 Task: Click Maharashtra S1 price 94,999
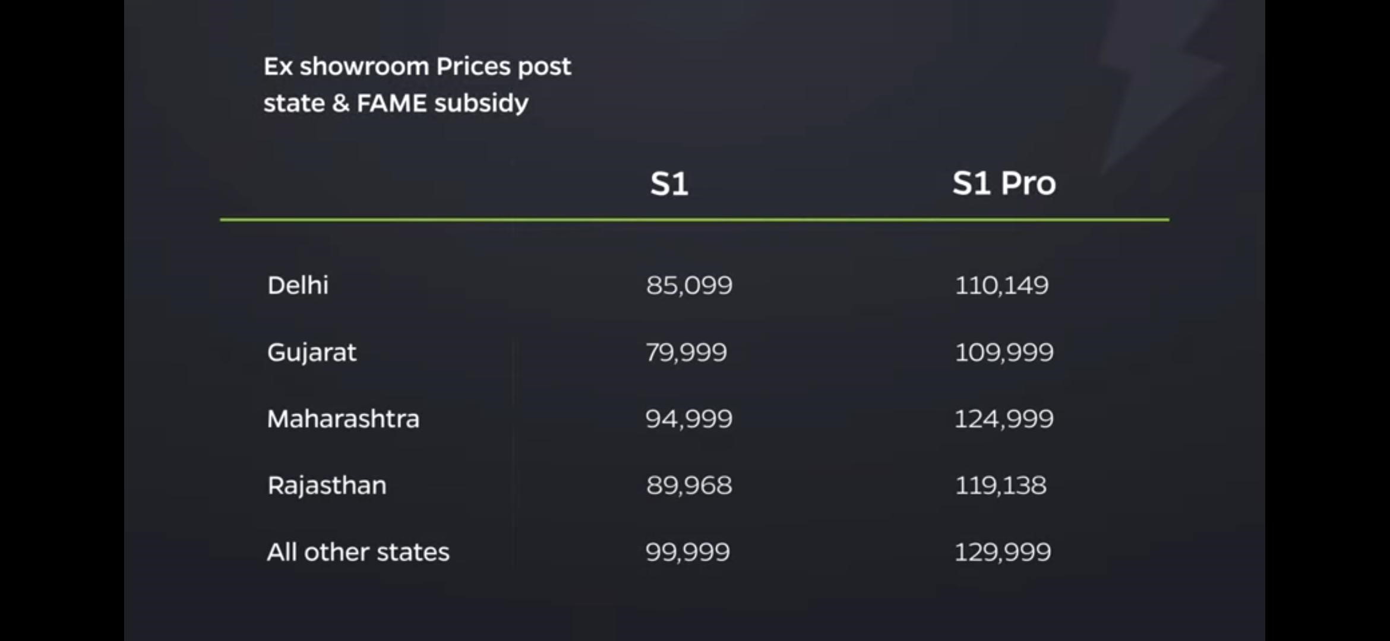(x=689, y=419)
